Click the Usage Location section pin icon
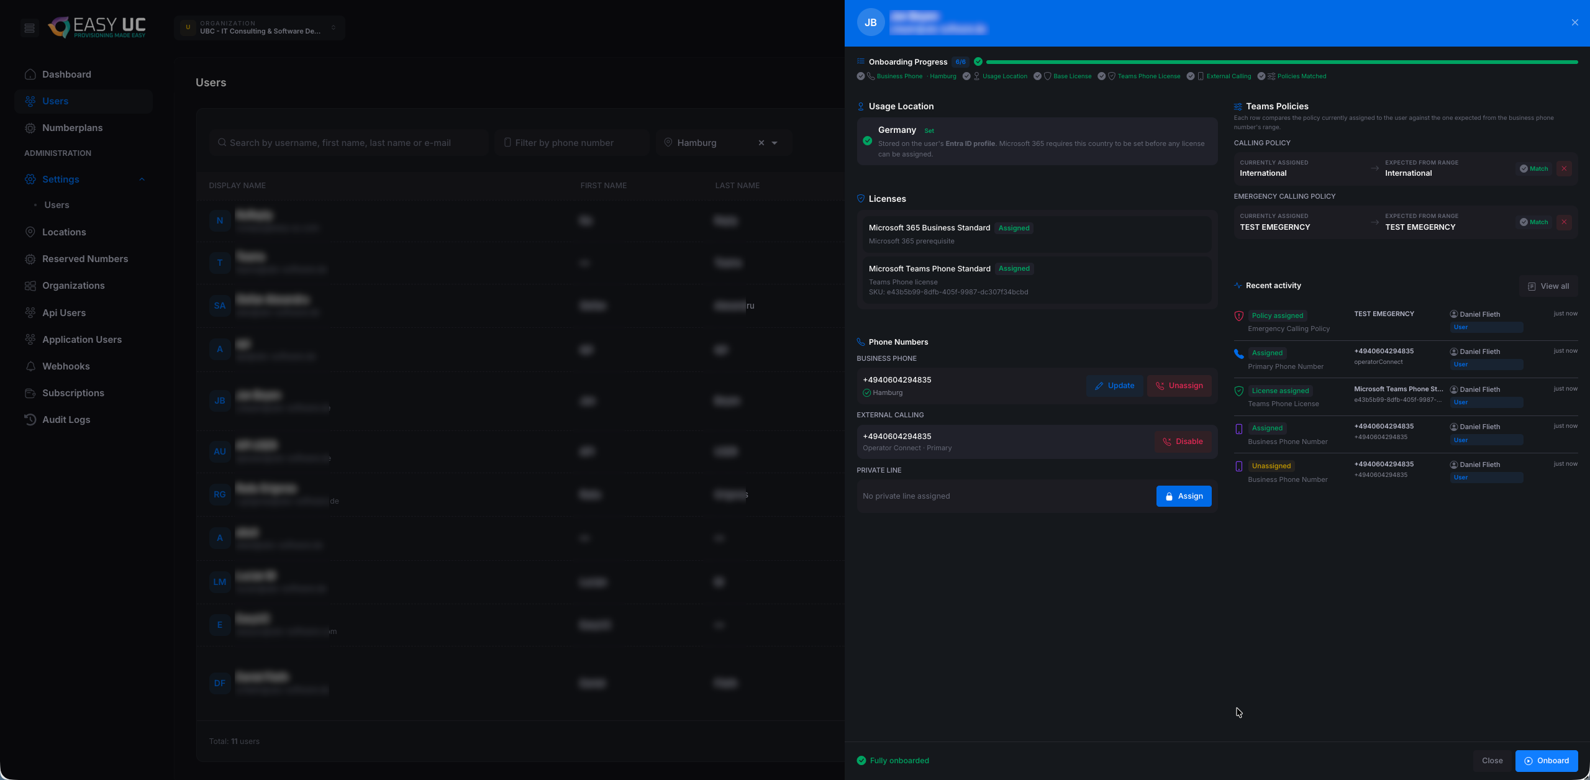This screenshot has height=780, width=1590. click(x=861, y=107)
